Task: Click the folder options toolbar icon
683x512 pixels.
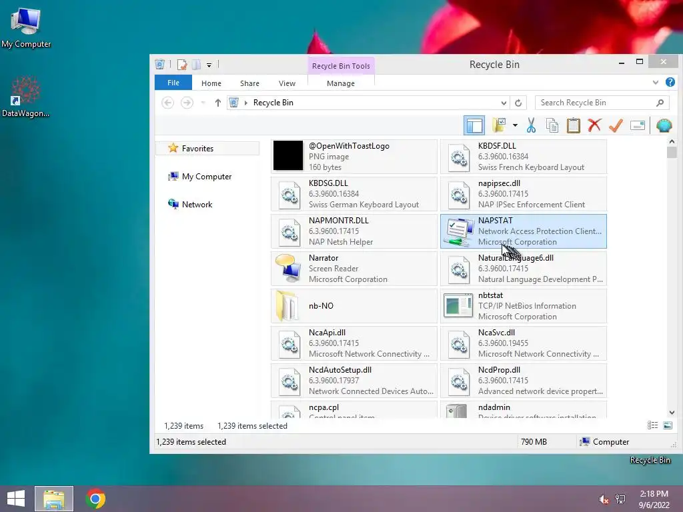Action: (x=499, y=125)
